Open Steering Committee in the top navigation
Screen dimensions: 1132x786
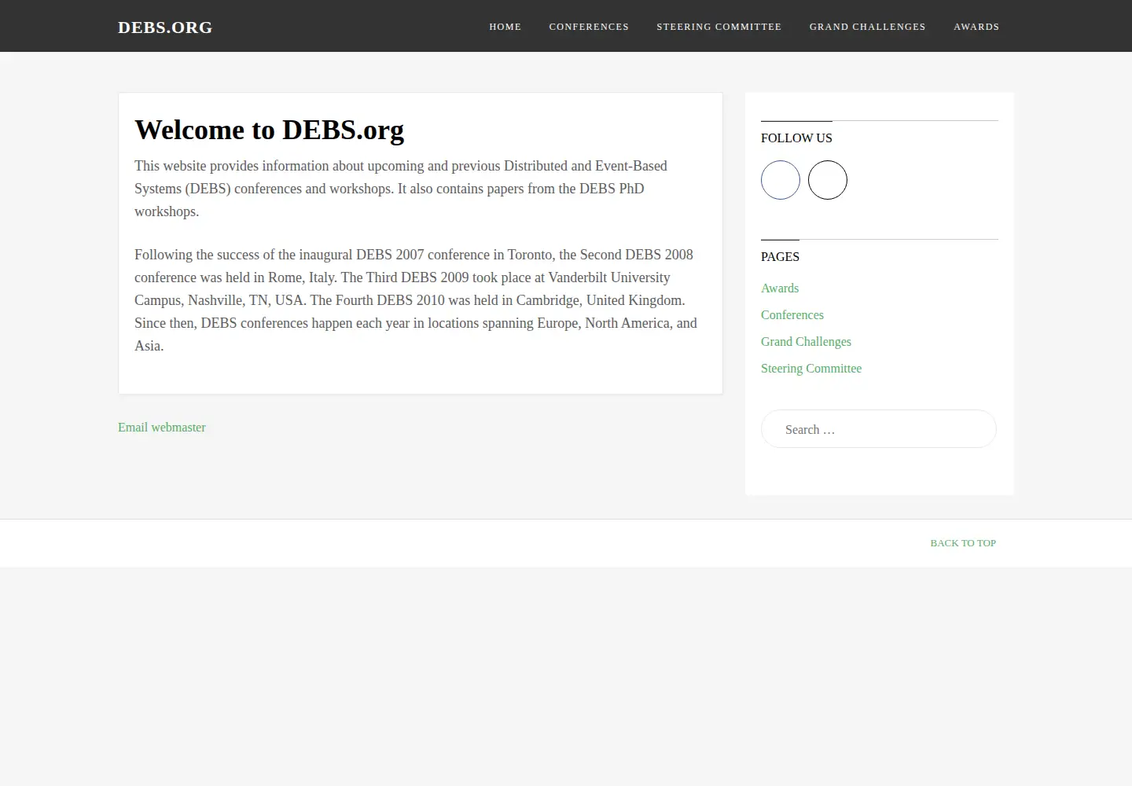click(719, 27)
